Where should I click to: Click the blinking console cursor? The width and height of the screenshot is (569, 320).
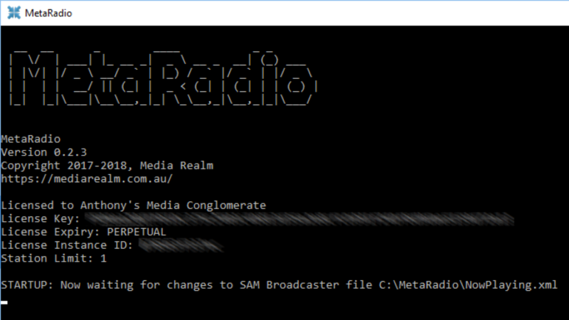tap(4, 302)
